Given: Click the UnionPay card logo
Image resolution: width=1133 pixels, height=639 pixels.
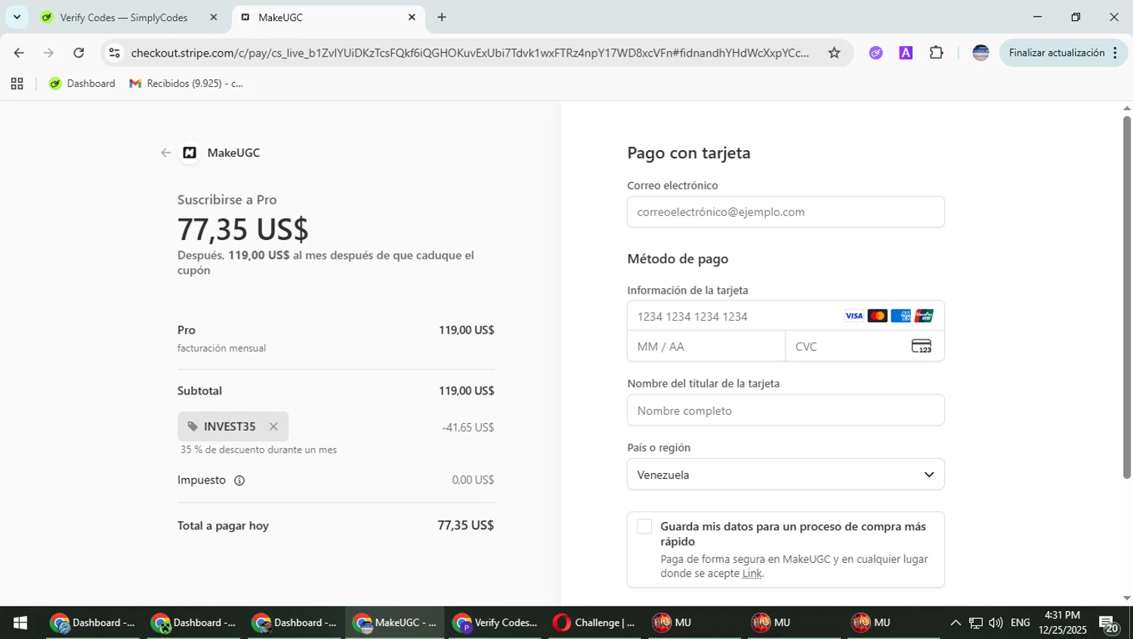Looking at the screenshot, I should click(x=924, y=316).
